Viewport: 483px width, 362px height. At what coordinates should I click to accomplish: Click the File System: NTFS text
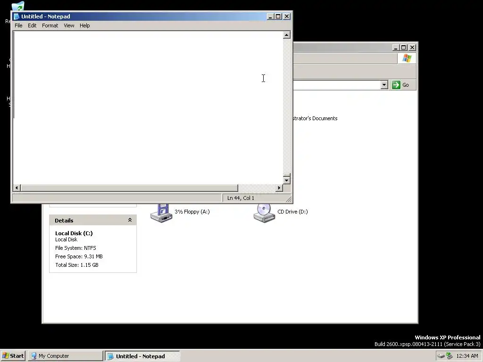tap(76, 248)
